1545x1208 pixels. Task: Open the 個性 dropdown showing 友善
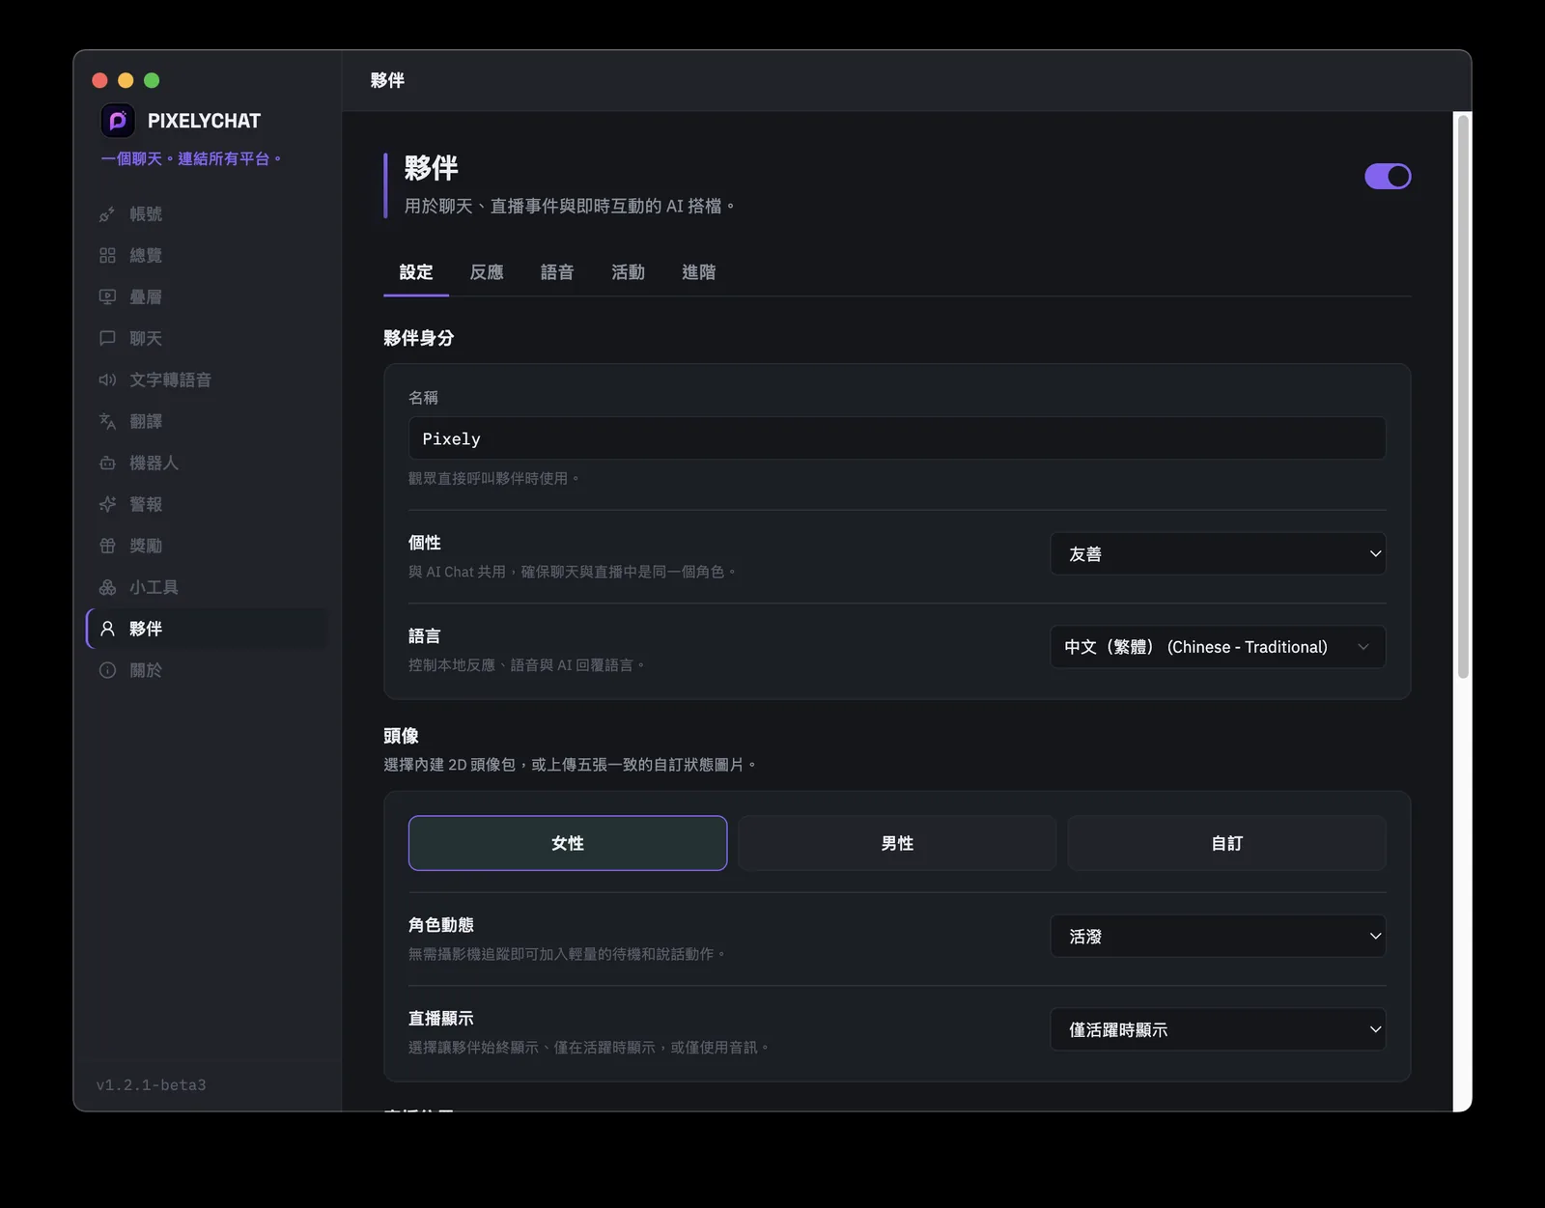(x=1218, y=554)
